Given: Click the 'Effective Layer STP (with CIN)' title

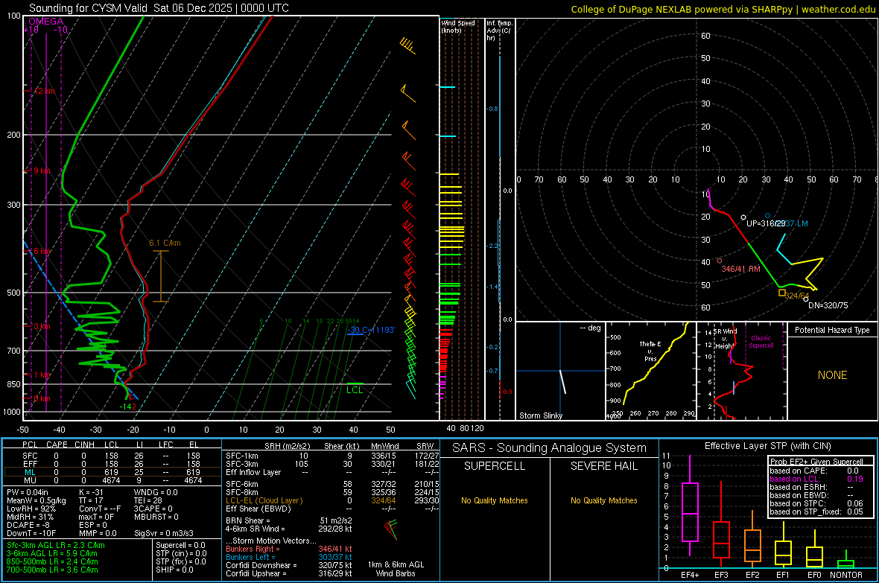Looking at the screenshot, I should pos(767,446).
